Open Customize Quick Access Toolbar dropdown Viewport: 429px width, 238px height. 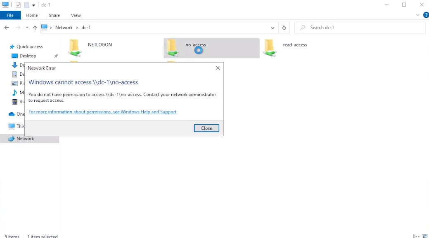pyautogui.click(x=33, y=5)
